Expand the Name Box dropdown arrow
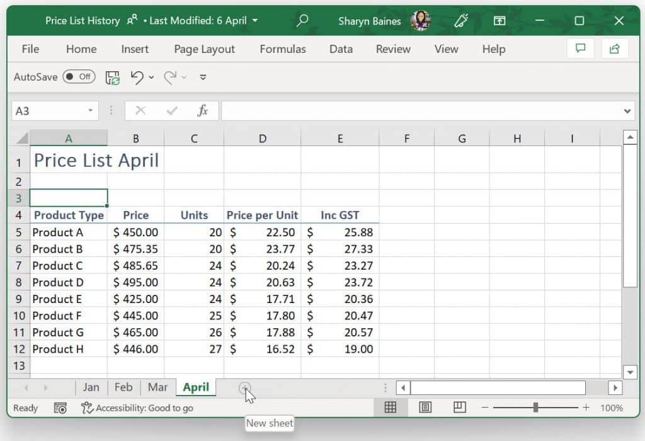The width and height of the screenshot is (645, 441). pos(90,111)
